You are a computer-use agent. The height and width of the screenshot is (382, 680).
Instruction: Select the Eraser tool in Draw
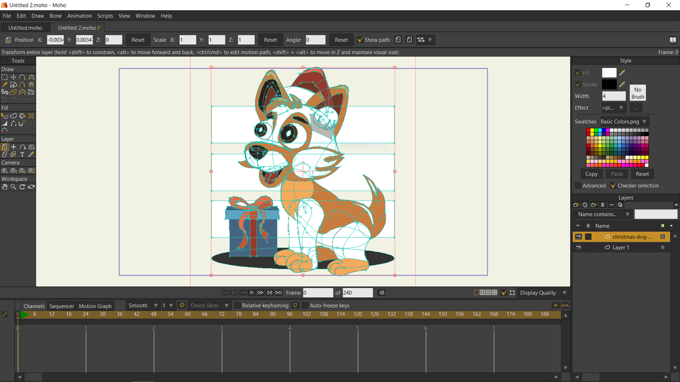click(14, 92)
